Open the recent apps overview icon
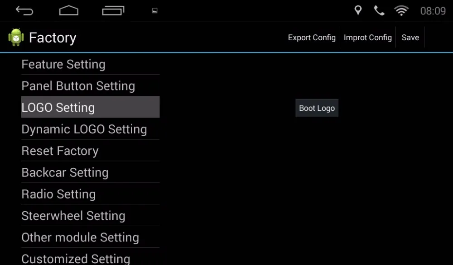Viewport: 453px width, 265px height. tap(113, 11)
